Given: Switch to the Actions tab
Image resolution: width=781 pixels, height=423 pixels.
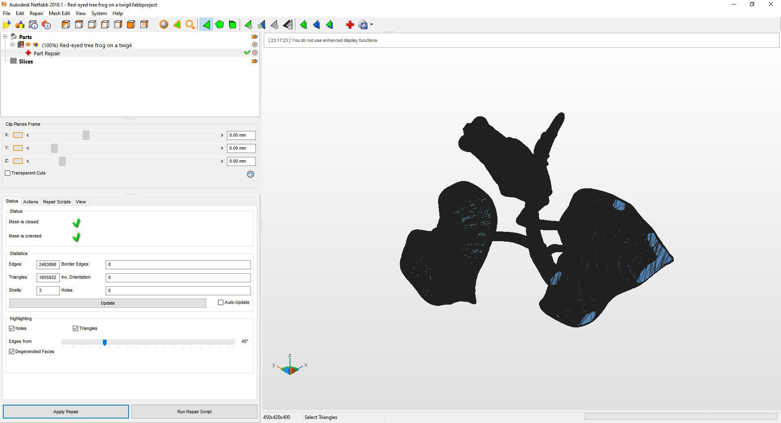Looking at the screenshot, I should pos(31,202).
